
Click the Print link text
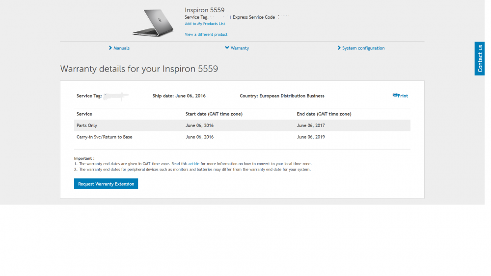403,96
